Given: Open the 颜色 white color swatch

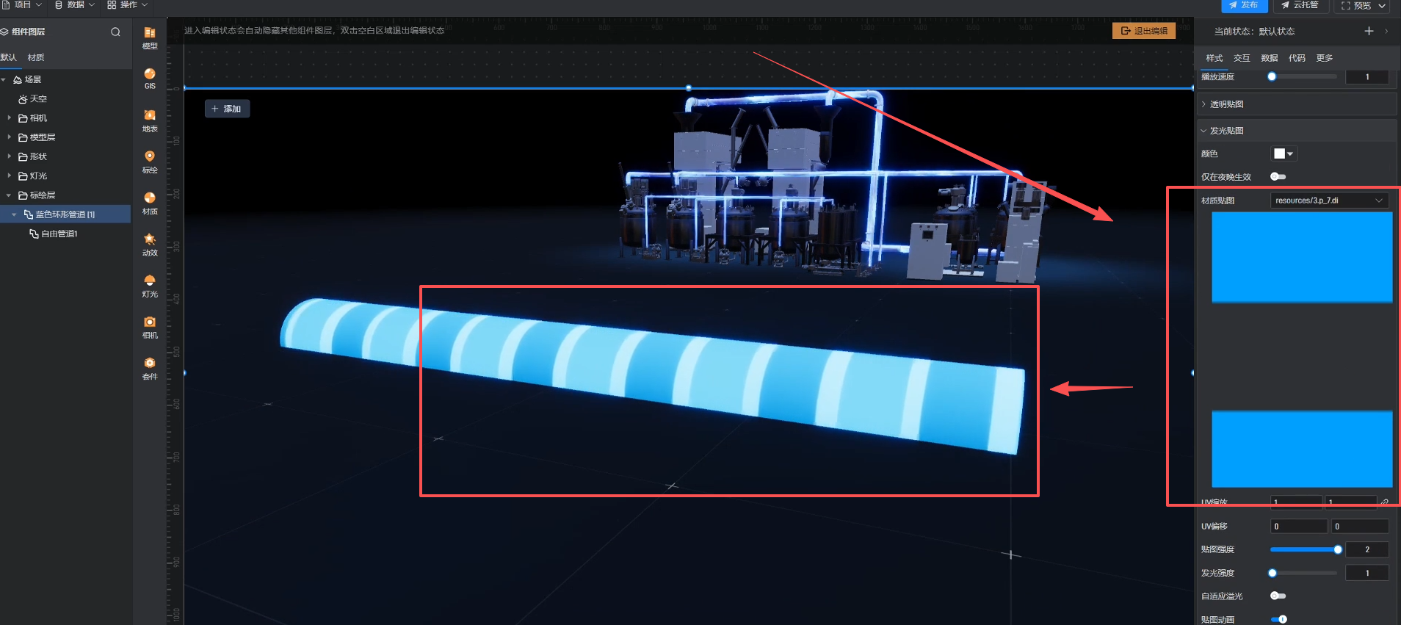Looking at the screenshot, I should (x=1284, y=153).
